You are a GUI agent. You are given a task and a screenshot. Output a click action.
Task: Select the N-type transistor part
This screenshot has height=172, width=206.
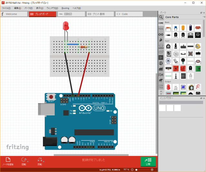(183, 35)
